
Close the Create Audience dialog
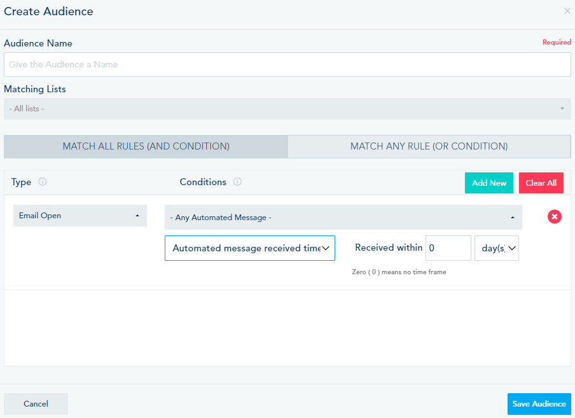567,11
